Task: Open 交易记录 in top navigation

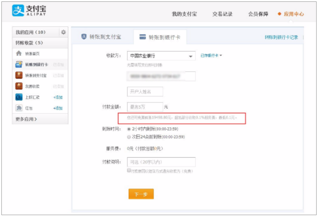Action: (x=222, y=14)
